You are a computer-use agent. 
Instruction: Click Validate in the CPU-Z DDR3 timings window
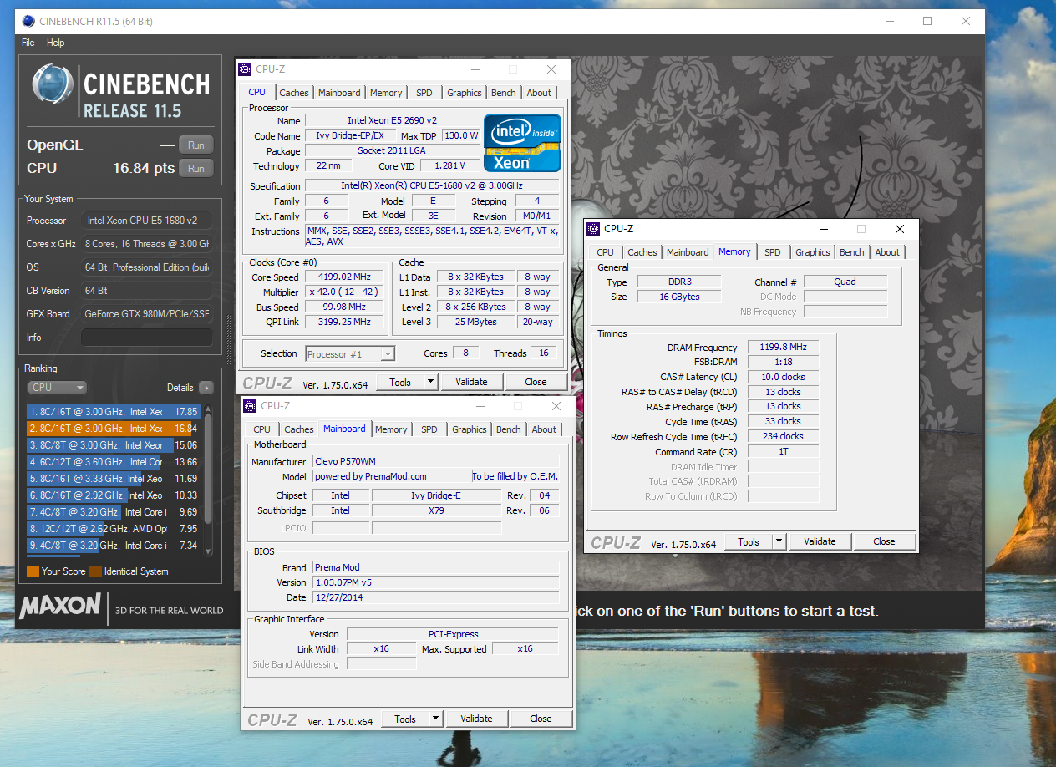820,541
